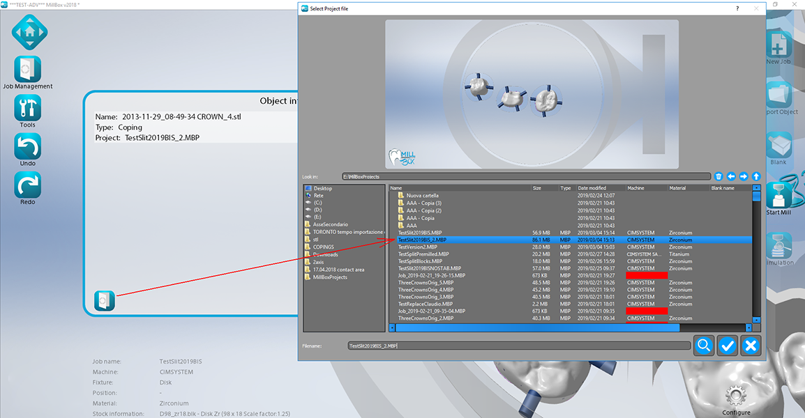The height and width of the screenshot is (418, 805).
Task: Click the project door icon in Object info panel
Action: tap(104, 300)
